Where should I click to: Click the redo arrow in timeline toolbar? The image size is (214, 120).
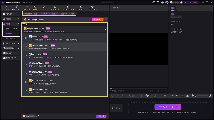(x=117, y=96)
